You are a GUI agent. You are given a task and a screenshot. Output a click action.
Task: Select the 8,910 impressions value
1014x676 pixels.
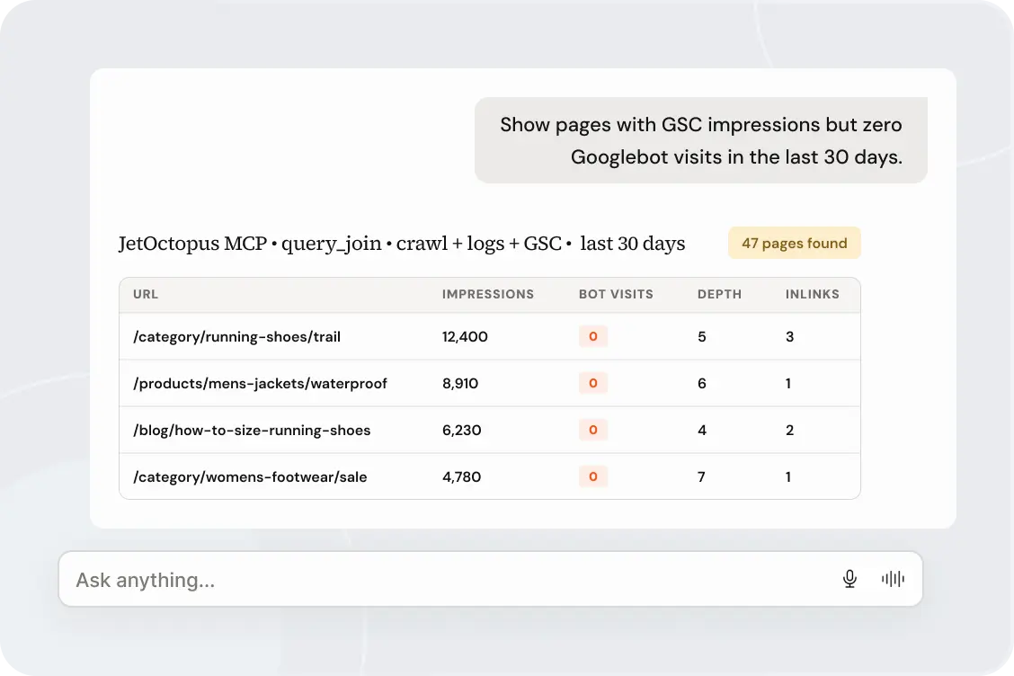[x=460, y=384]
